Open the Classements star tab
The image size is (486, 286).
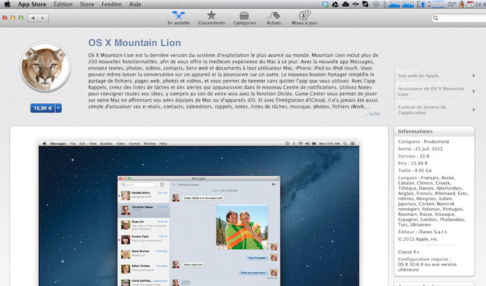pyautogui.click(x=211, y=18)
